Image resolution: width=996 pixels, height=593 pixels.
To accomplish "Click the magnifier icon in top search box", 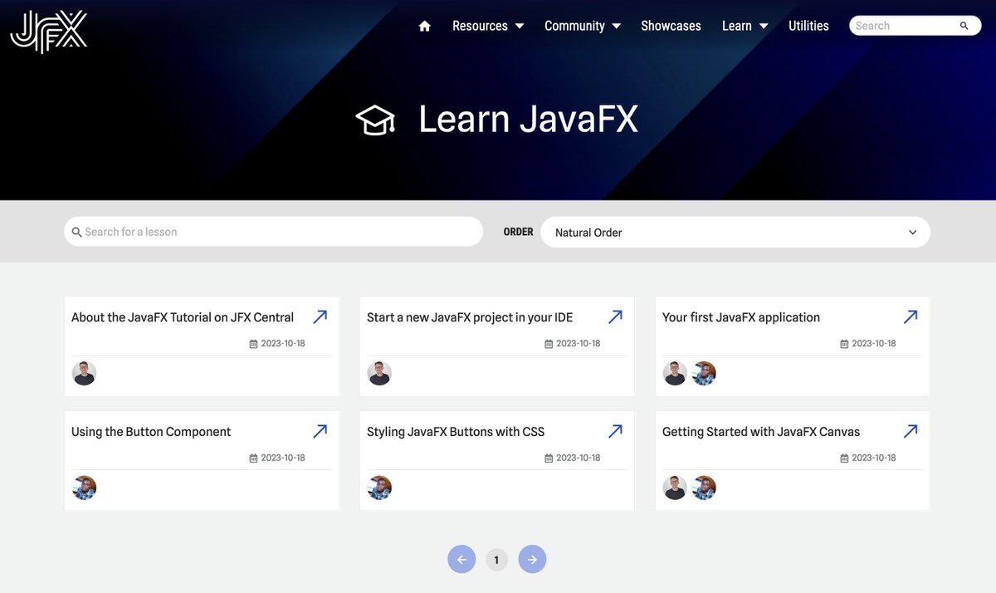I will [x=964, y=26].
